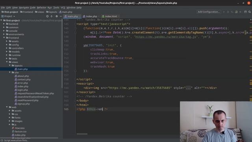Viewport: 252px width, 142px height.
Task: Open the Window menu
Action: (x=71, y=7)
